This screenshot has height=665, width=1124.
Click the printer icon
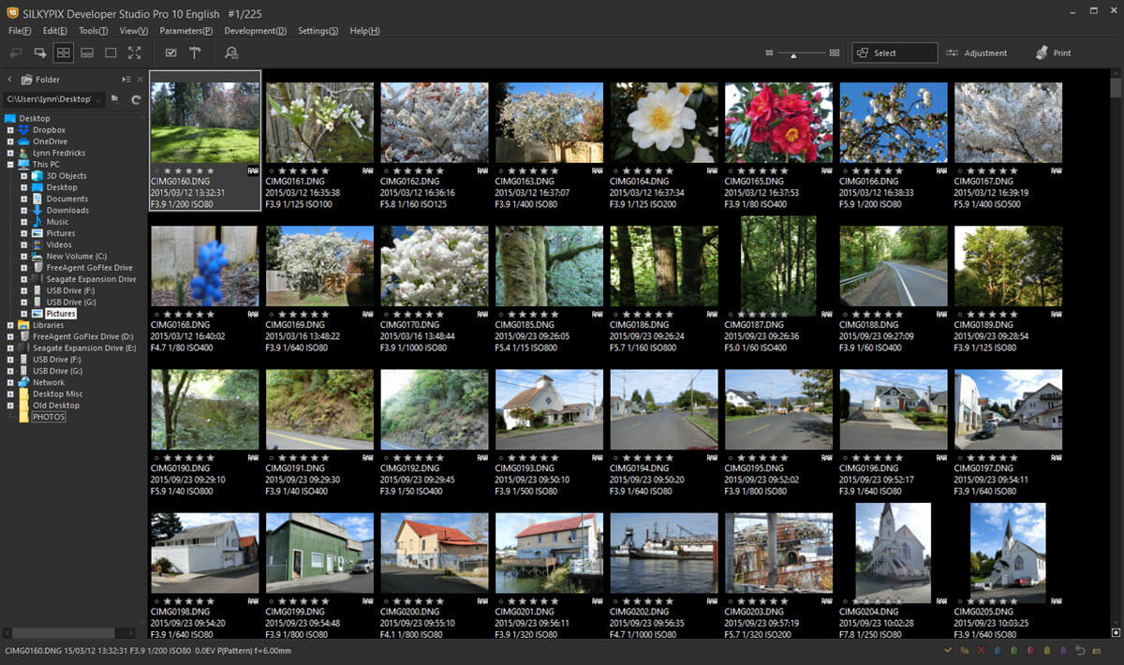(1041, 53)
